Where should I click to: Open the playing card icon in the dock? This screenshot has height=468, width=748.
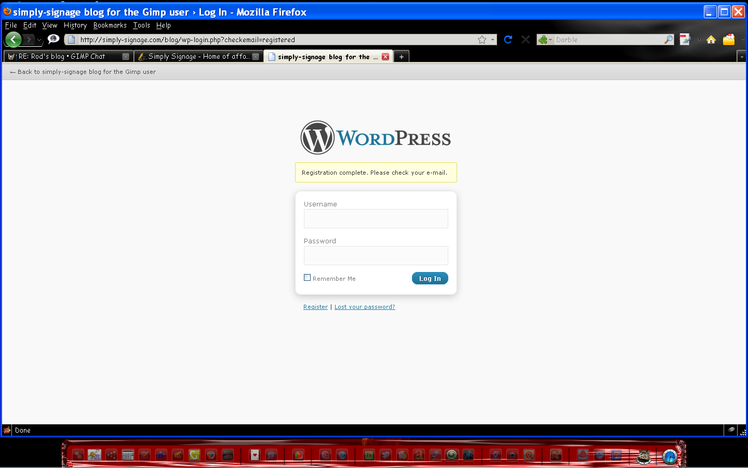pos(255,455)
